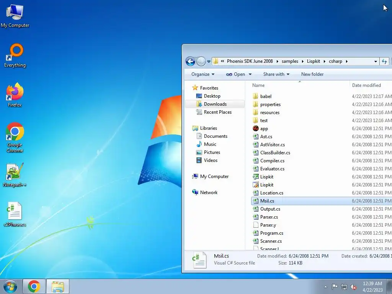
Task: Click Chrome icon in taskbar
Action: click(34, 286)
